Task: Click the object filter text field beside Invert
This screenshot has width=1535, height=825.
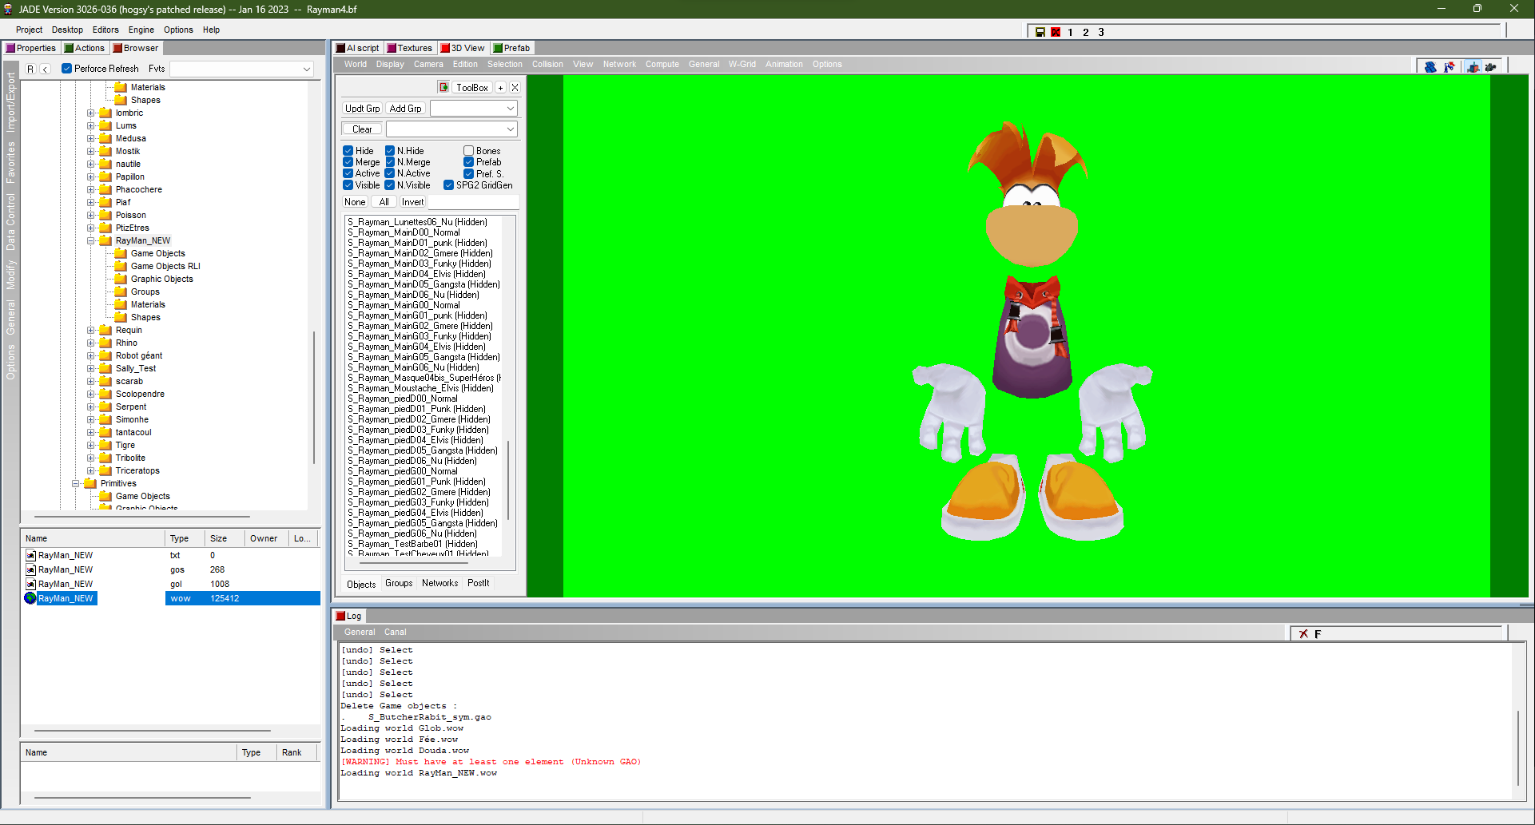Action: pyautogui.click(x=473, y=202)
